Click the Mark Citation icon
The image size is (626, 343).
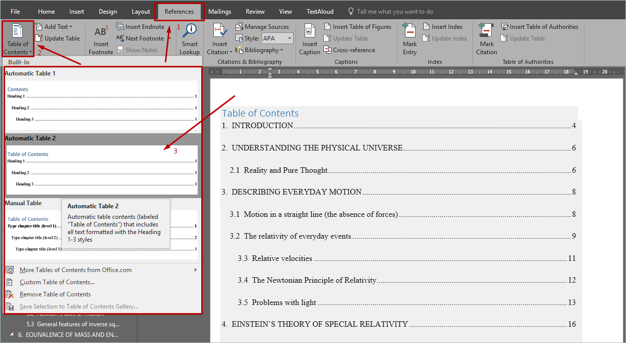[x=486, y=31]
